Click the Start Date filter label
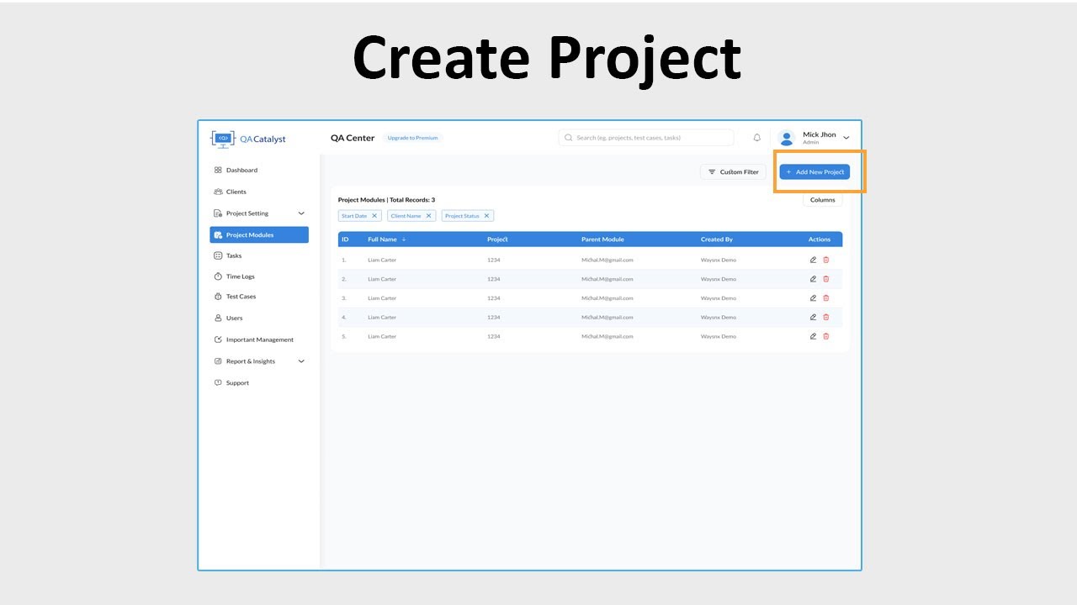 (x=354, y=216)
